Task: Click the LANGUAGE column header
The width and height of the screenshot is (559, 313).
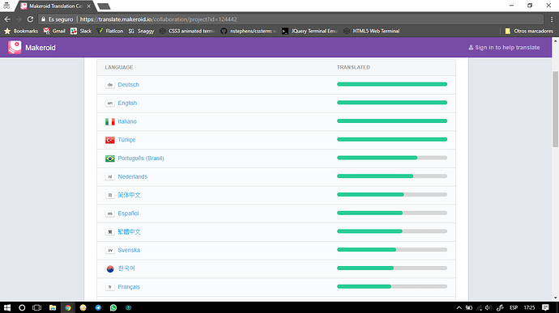Action: click(x=119, y=67)
